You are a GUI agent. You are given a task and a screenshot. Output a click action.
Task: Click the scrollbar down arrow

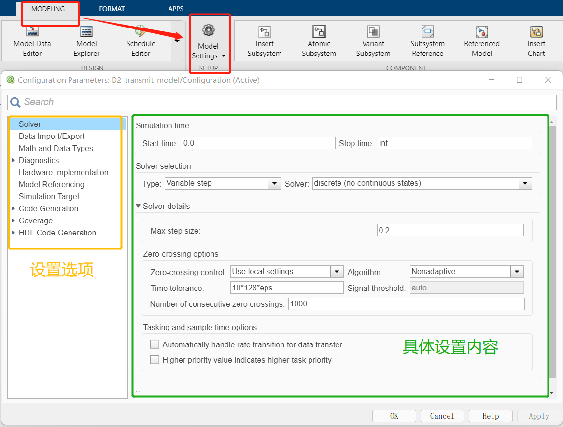[552, 393]
